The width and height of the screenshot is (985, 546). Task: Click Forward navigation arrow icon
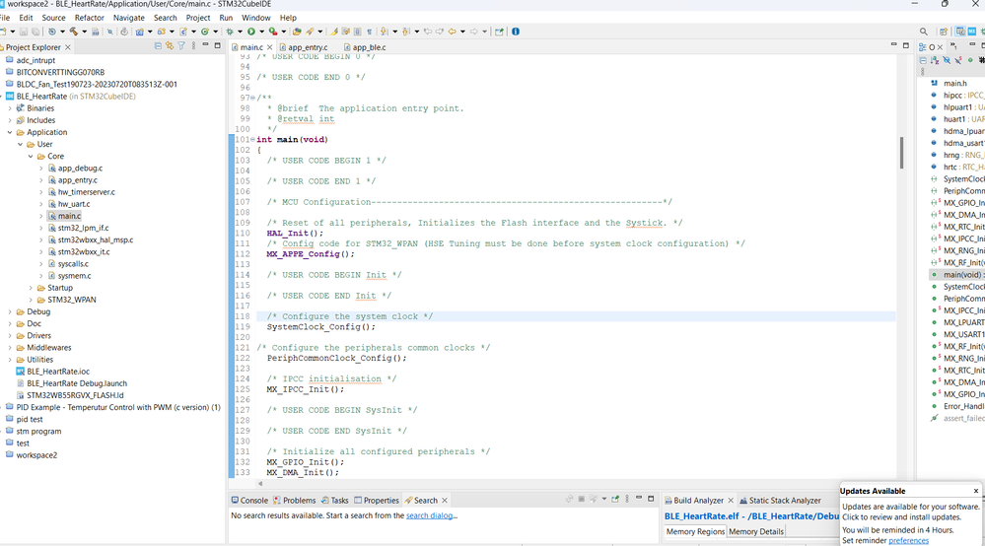[473, 32]
